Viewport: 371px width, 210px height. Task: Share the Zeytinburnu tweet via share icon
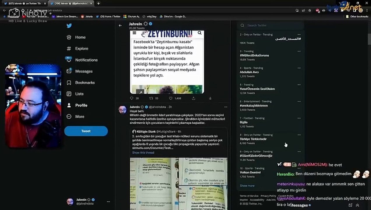pyautogui.click(x=193, y=98)
